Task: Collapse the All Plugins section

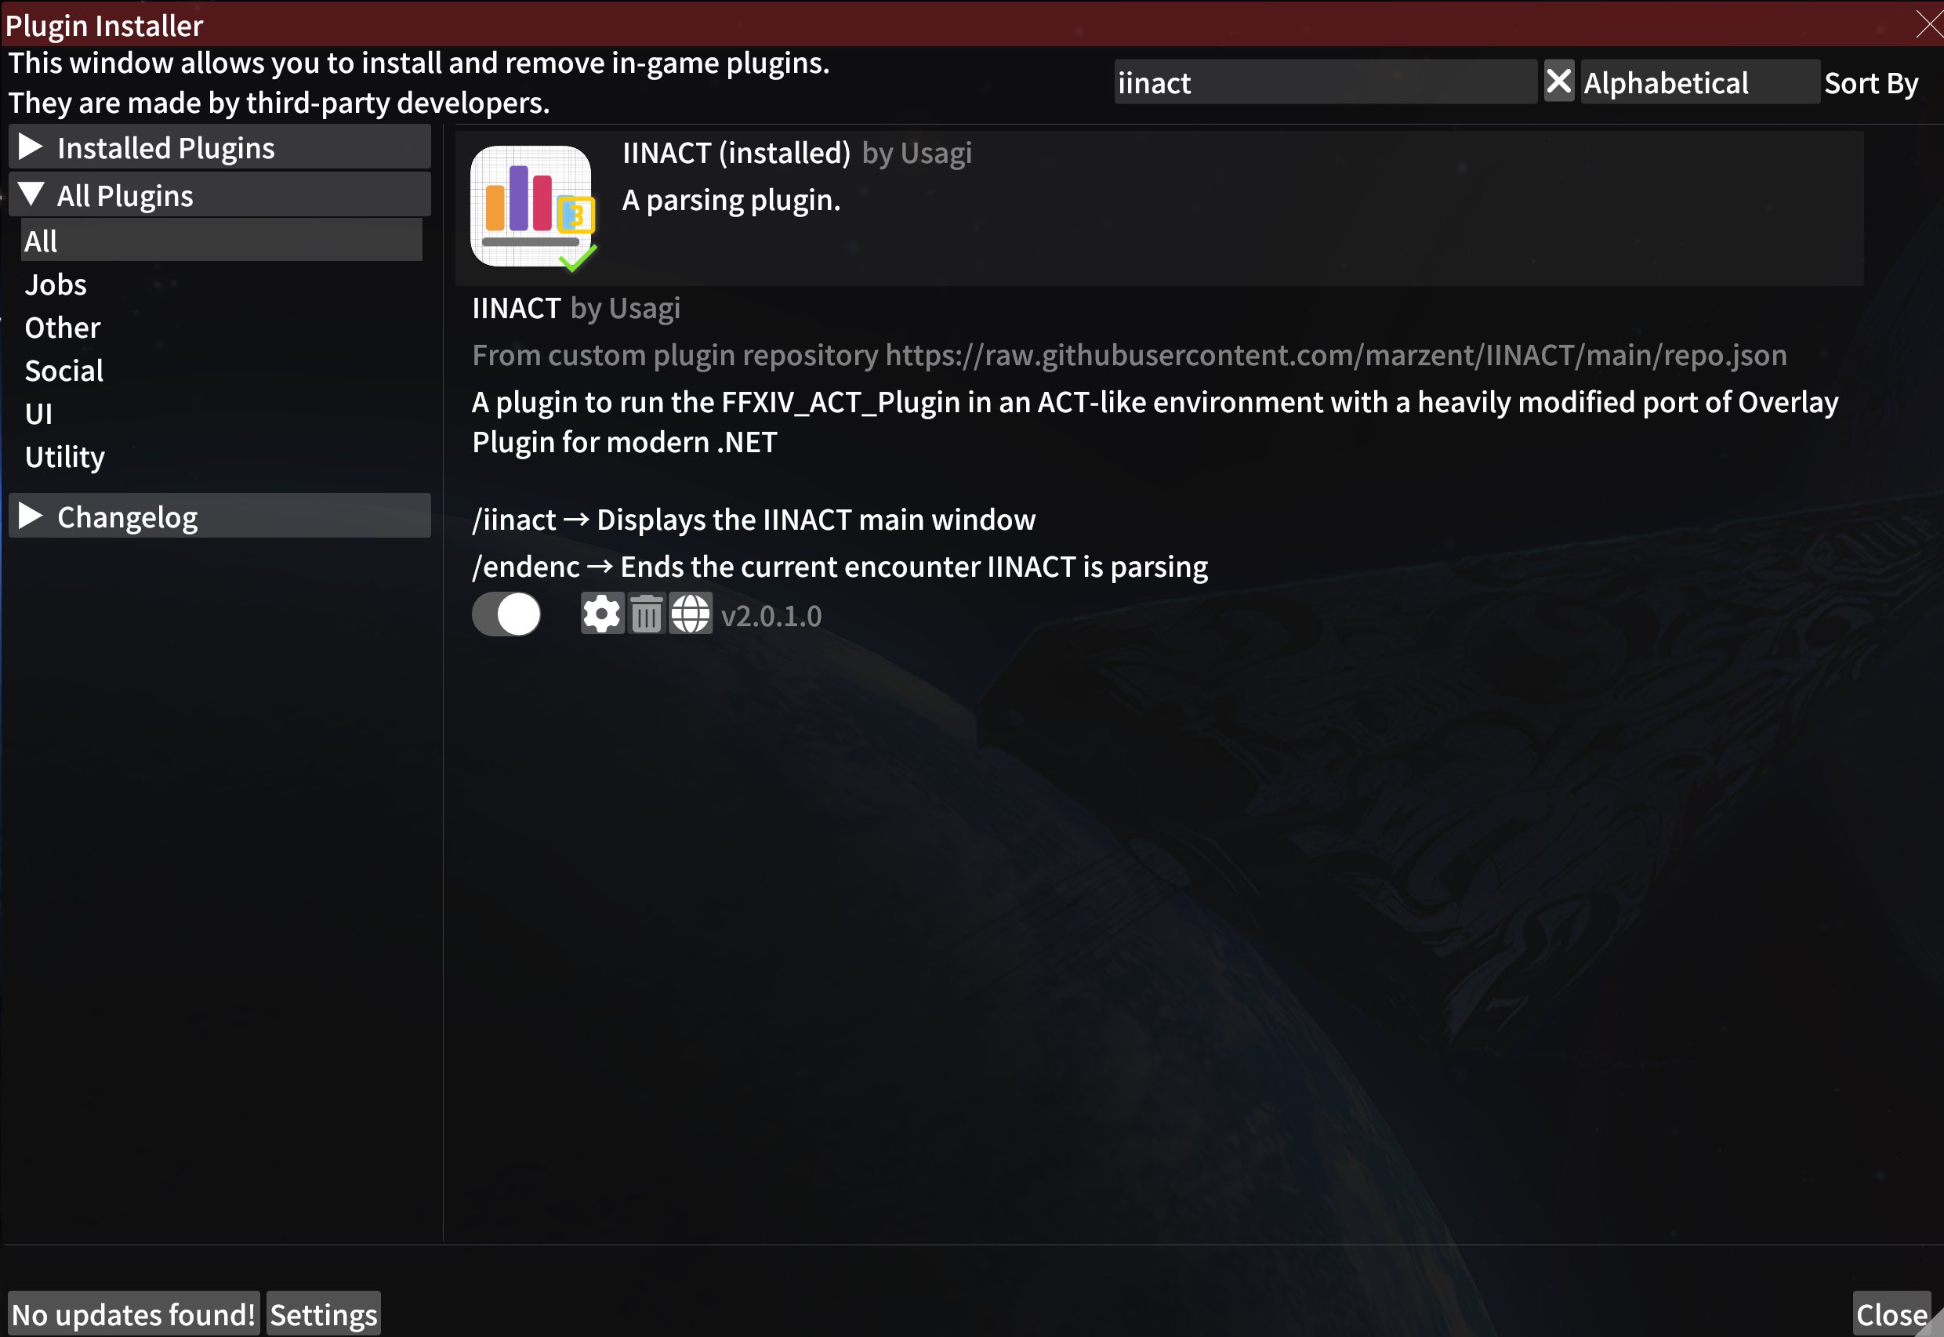Action: pyautogui.click(x=219, y=195)
